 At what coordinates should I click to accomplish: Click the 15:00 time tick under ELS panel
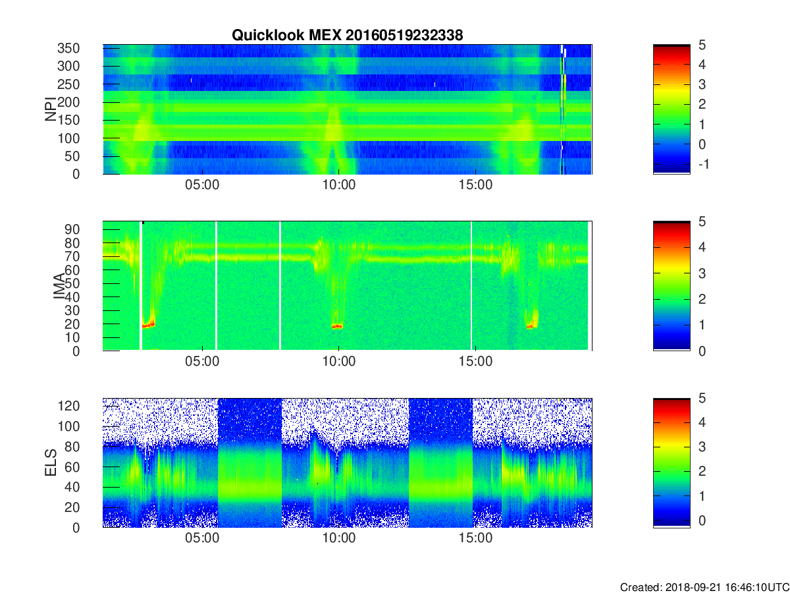point(475,538)
